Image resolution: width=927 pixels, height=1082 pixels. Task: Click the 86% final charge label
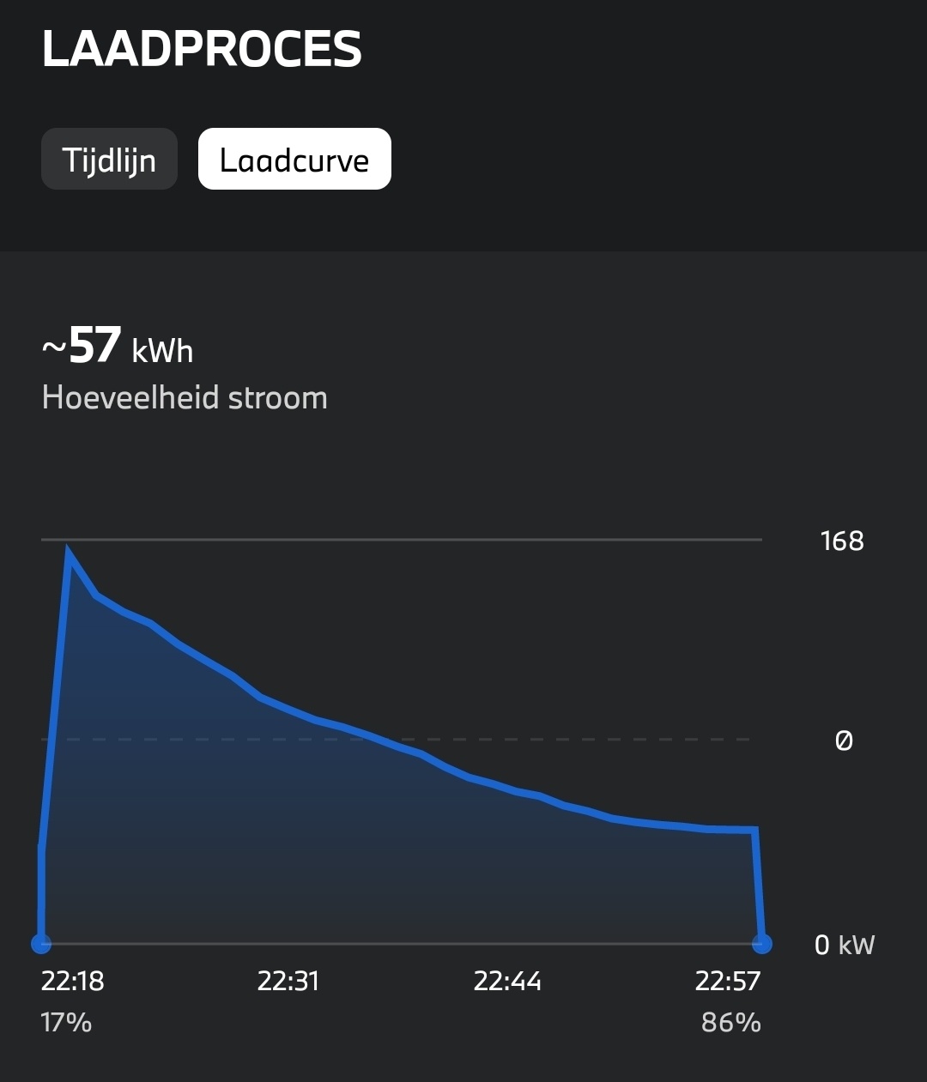(730, 1023)
